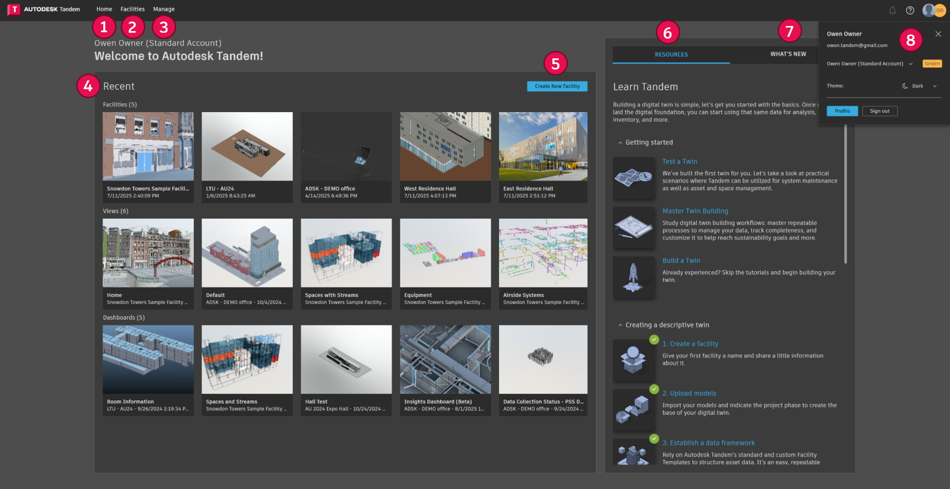Click the Autodesk Tandem logo
950x489 pixels.
pos(44,10)
